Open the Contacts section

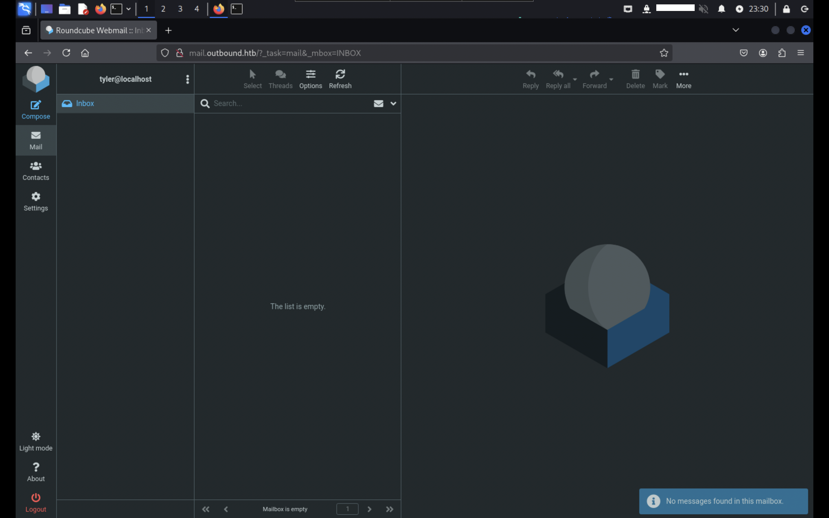(x=36, y=170)
